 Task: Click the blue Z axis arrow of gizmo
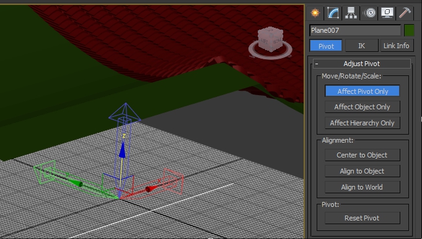pos(122,150)
